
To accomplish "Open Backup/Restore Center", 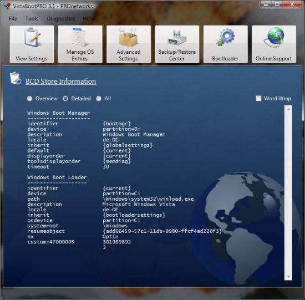I will tap(177, 44).
